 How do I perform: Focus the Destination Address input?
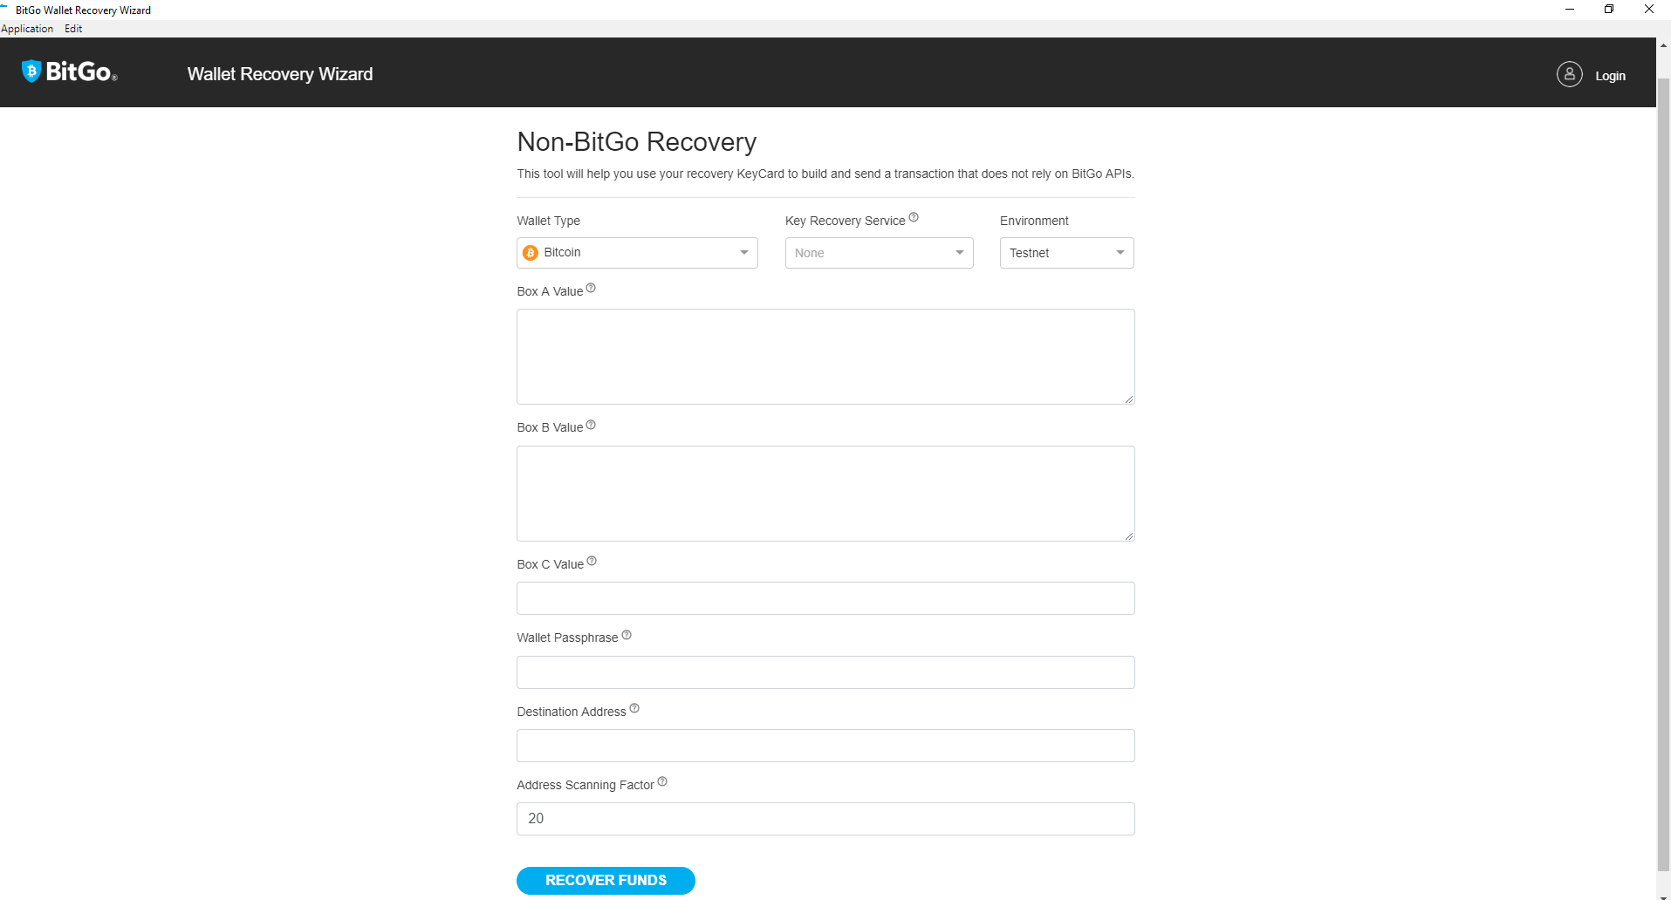tap(825, 746)
